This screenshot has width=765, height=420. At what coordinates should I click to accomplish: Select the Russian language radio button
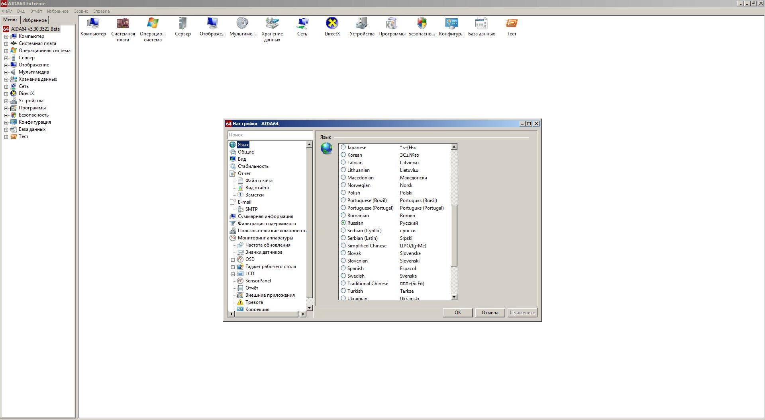343,223
